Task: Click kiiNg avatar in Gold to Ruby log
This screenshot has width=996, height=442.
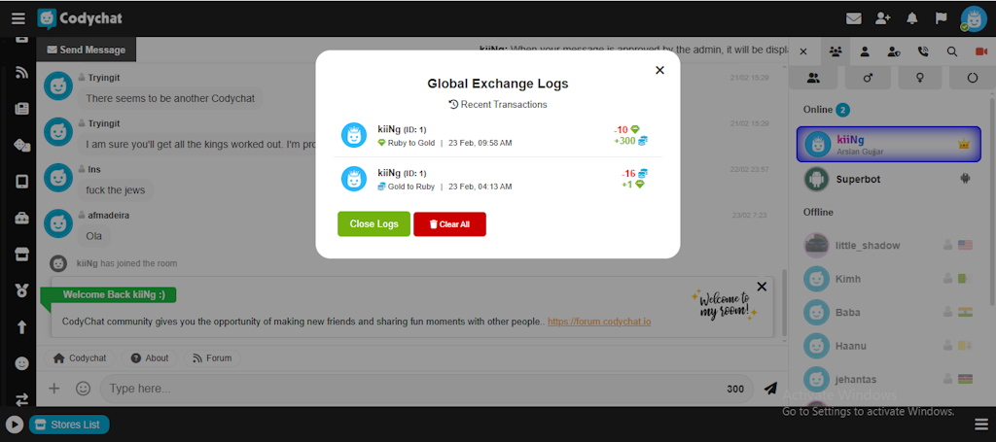Action: (354, 179)
